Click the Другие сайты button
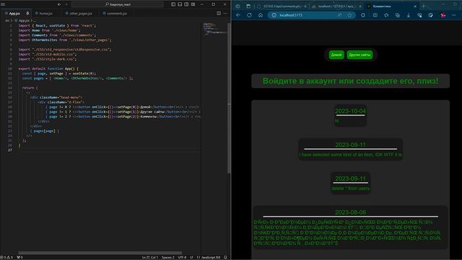The image size is (462, 260). click(x=359, y=55)
